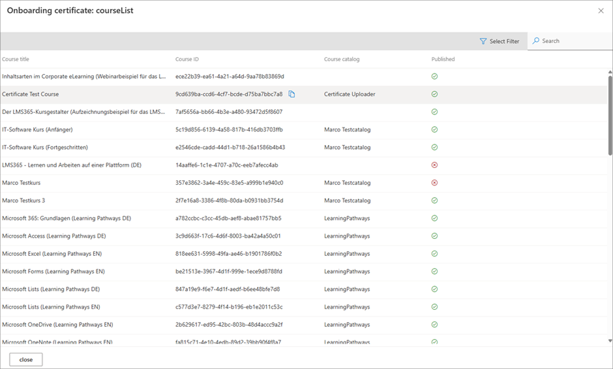Sort by Course ID column header
The width and height of the screenshot is (613, 369).
[187, 59]
